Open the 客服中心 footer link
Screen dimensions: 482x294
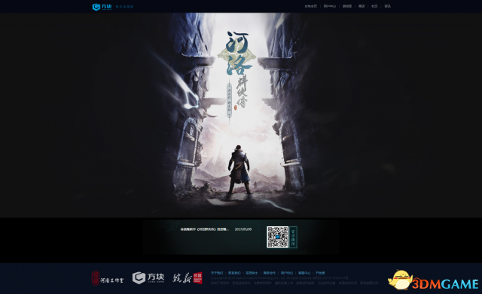pos(304,273)
